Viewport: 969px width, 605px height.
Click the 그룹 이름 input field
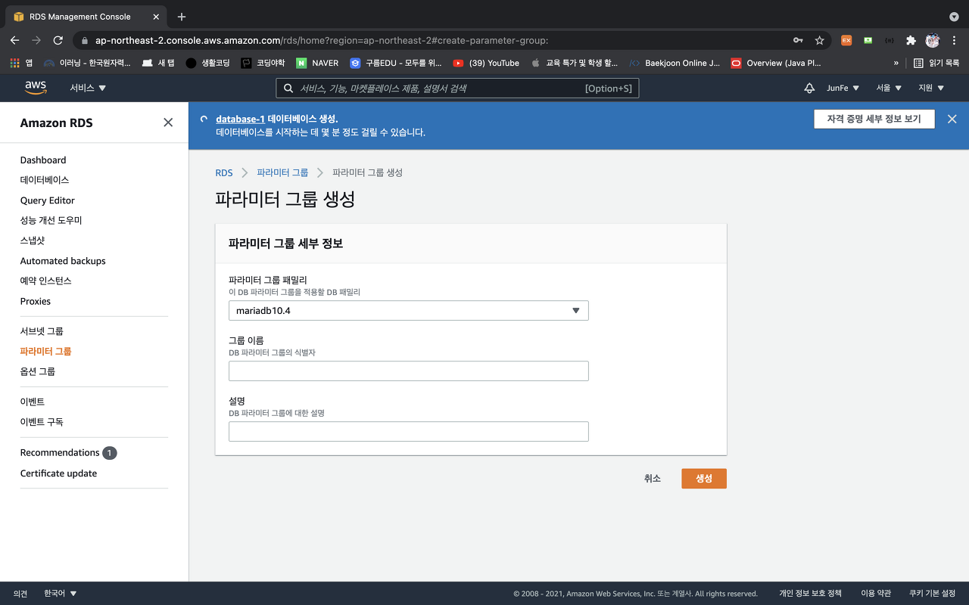click(409, 371)
